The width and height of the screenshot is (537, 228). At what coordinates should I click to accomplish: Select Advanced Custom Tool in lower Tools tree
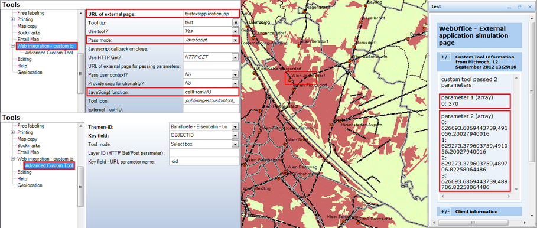(x=49, y=166)
